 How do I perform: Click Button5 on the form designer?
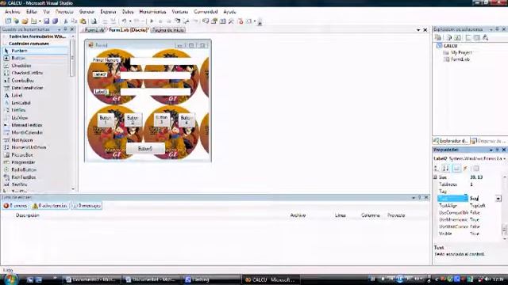[x=144, y=149]
